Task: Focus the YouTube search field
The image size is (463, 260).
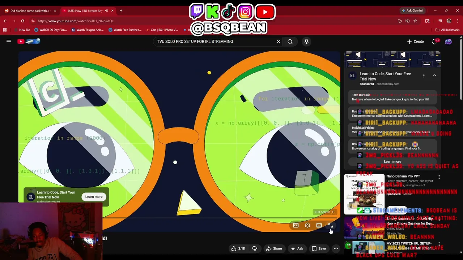Action: coord(214,42)
